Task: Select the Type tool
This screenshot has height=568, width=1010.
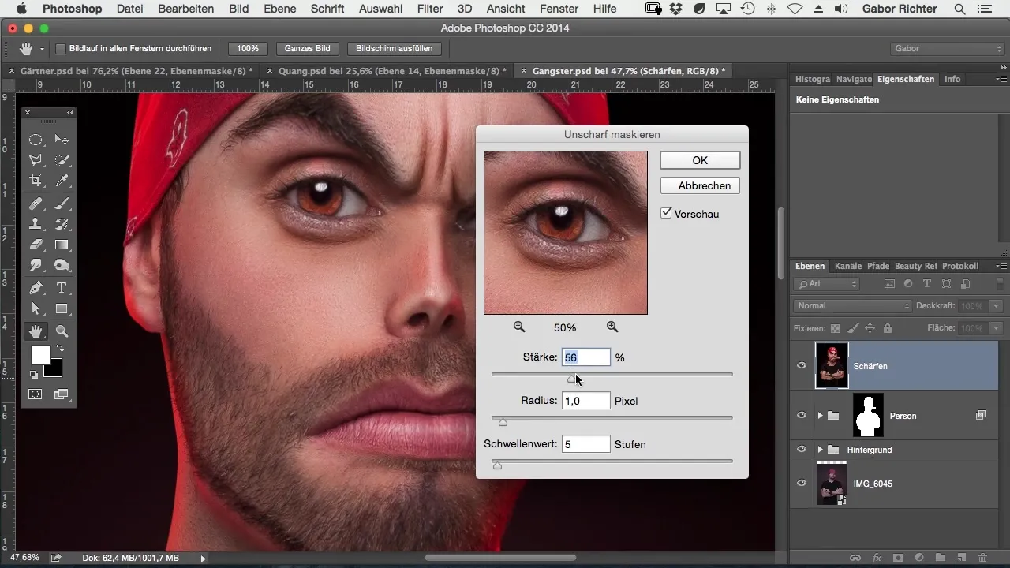Action: click(x=62, y=288)
